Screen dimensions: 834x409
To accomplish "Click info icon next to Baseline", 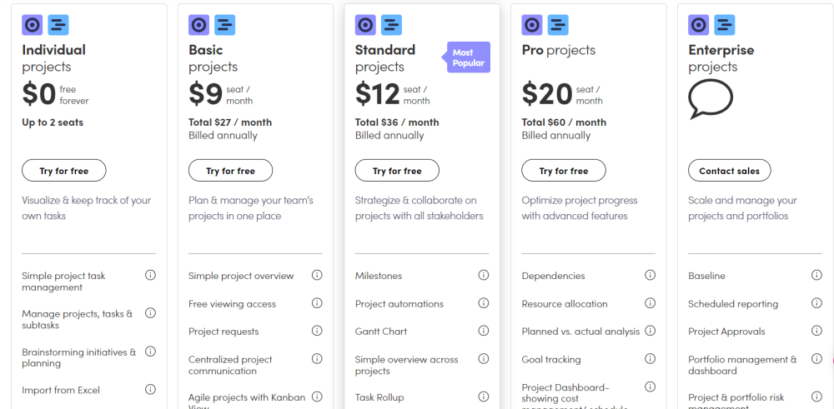I will [x=817, y=276].
